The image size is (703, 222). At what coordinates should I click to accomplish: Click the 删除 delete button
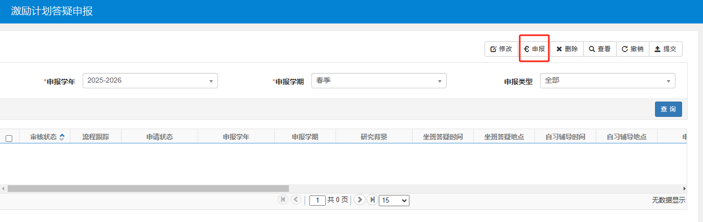567,49
